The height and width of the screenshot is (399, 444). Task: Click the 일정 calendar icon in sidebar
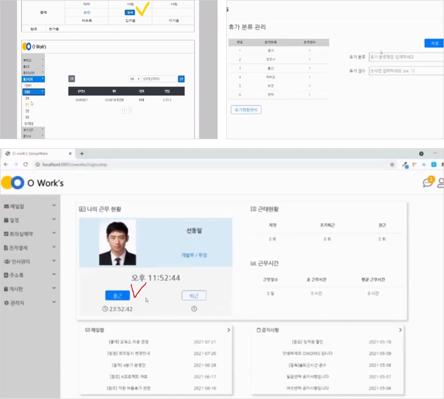[6, 220]
